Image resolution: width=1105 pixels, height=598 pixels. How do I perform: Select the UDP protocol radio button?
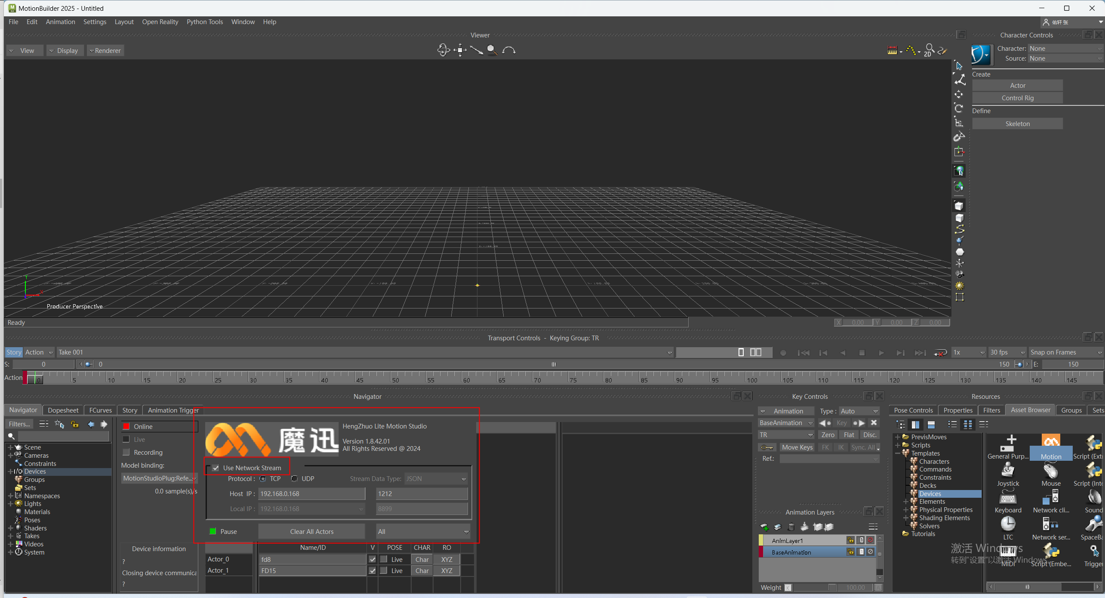coord(295,479)
